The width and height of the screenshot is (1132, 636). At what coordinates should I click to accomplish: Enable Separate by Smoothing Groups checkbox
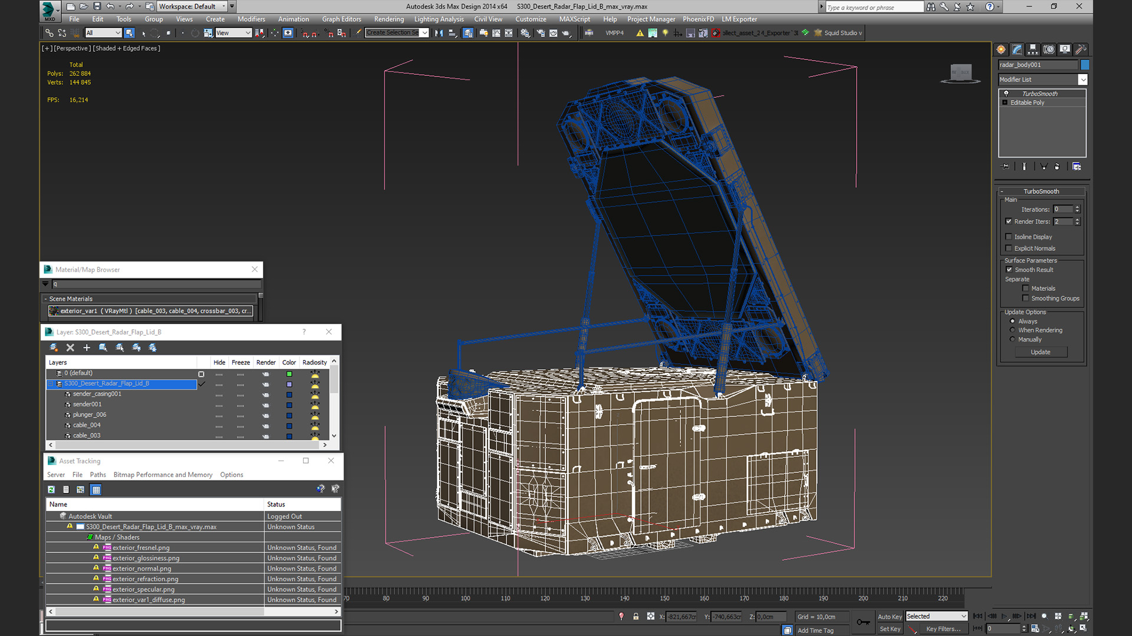pyautogui.click(x=1026, y=299)
